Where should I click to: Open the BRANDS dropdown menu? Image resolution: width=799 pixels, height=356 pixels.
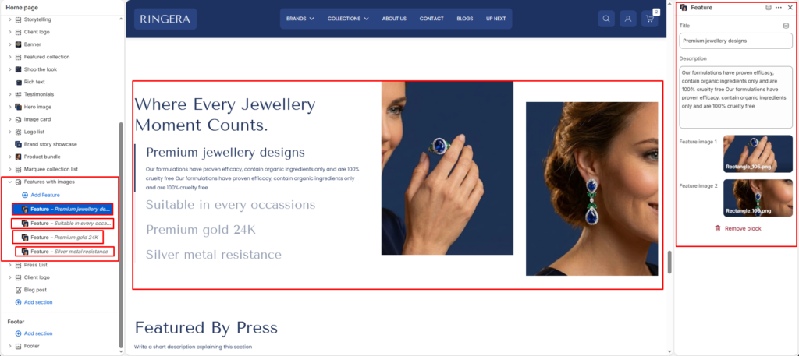pos(300,19)
